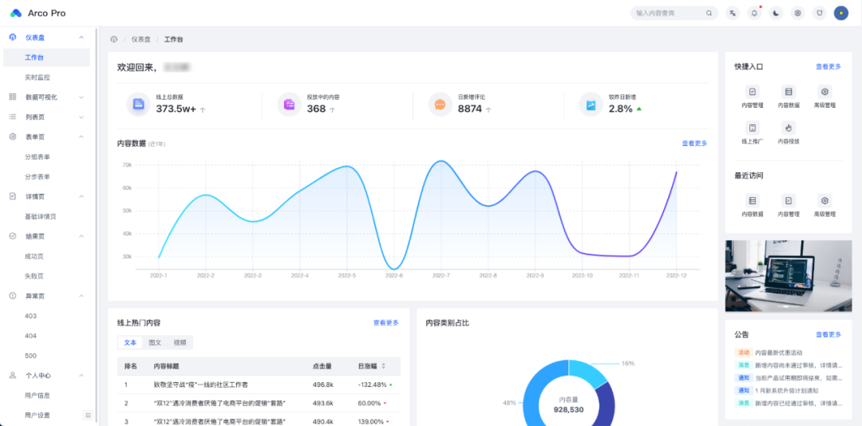The height and width of the screenshot is (426, 862).
Task: Open the notifications bell
Action: (755, 14)
